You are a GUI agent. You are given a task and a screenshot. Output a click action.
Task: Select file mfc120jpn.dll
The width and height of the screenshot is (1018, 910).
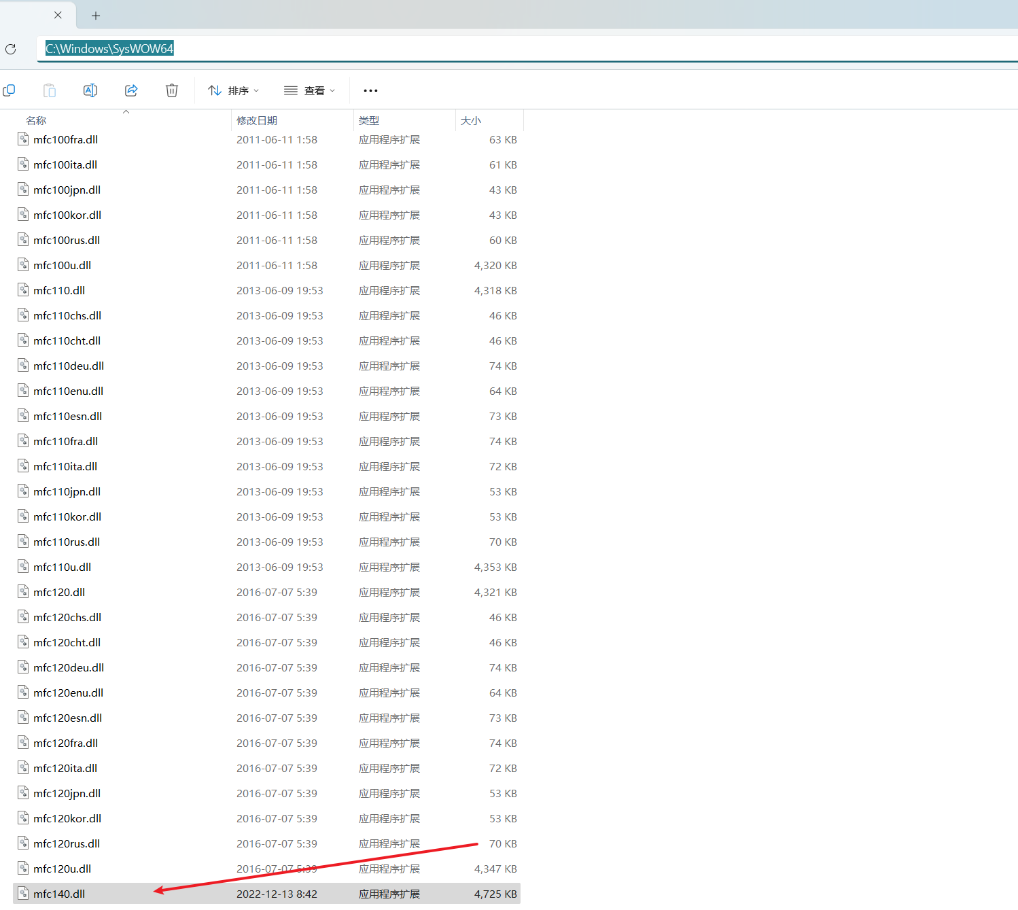tap(67, 793)
